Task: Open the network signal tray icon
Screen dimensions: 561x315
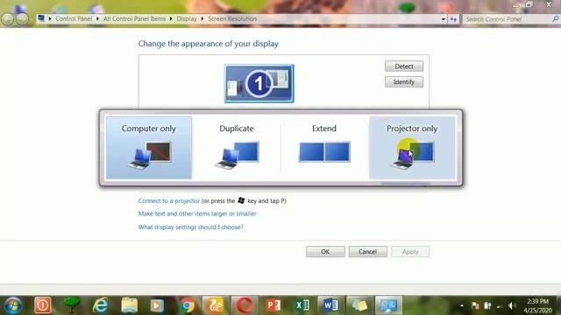Action: [500, 306]
